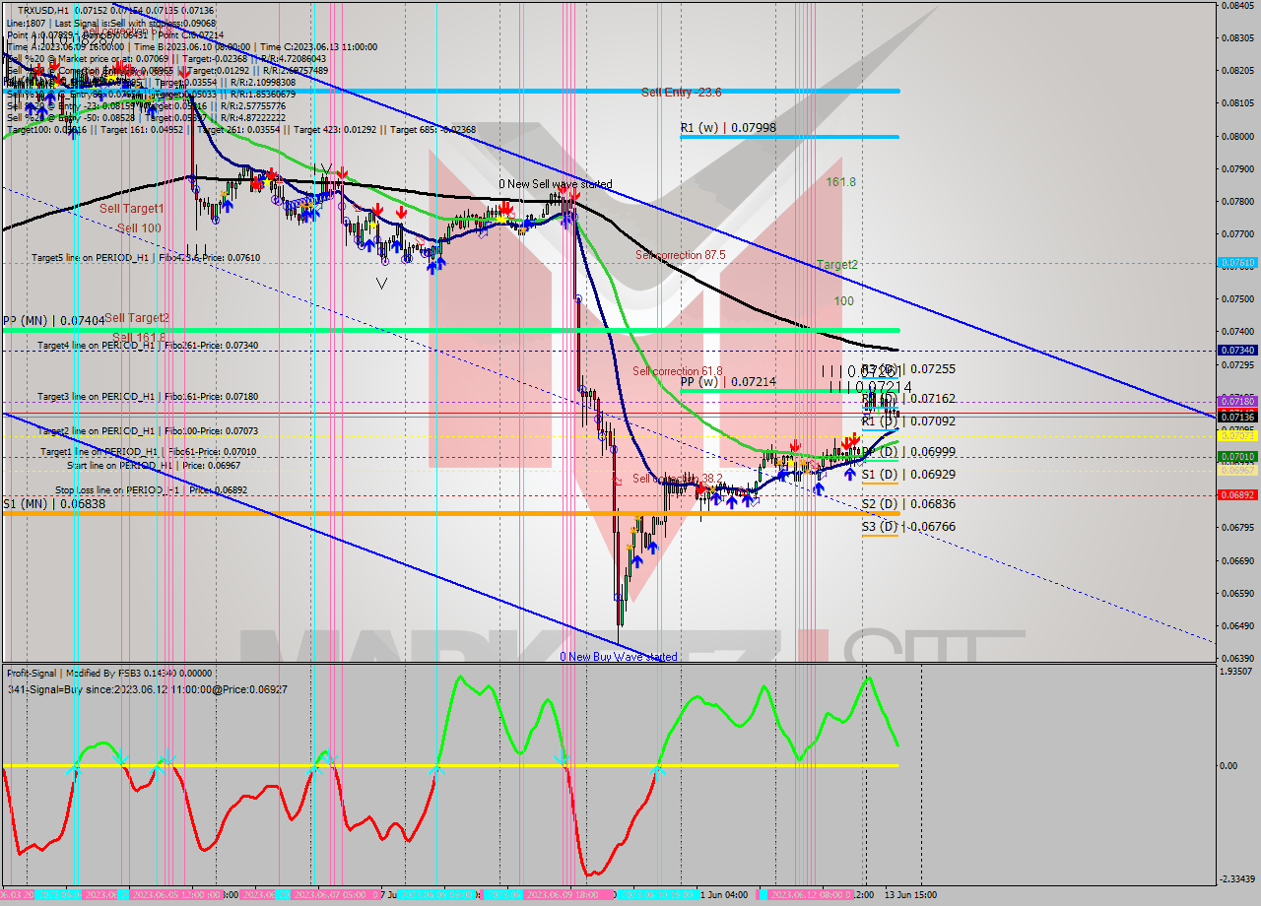Select the 'S2 (D) | 0.06836' label
The height and width of the screenshot is (906, 1261).
tap(908, 503)
